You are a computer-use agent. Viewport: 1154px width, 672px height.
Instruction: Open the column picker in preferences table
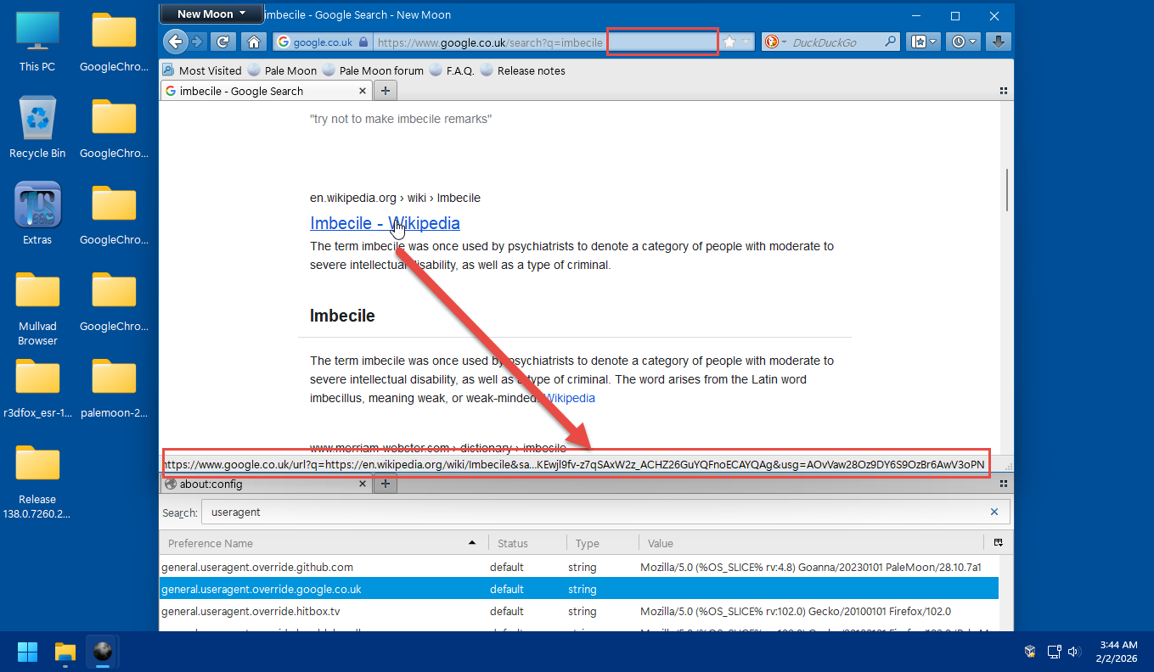pyautogui.click(x=999, y=543)
